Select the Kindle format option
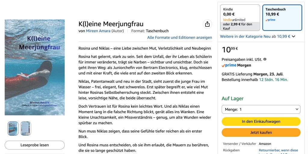308x154 pixels. tap(240, 18)
